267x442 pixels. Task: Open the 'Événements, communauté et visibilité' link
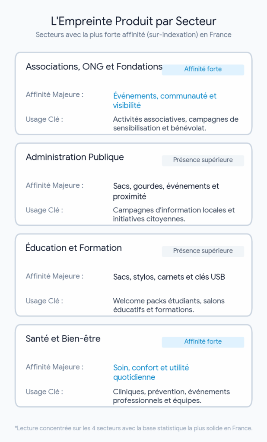[165, 100]
